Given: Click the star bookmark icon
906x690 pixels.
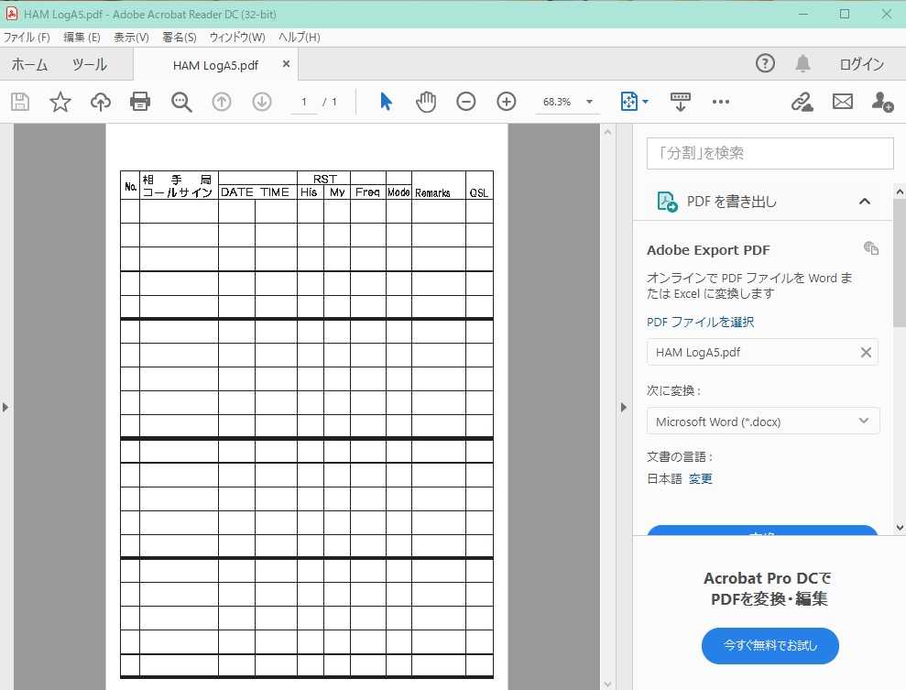Looking at the screenshot, I should (60, 102).
